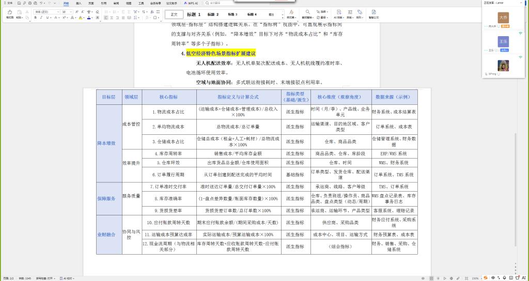
Task: Click the Format Painter icon
Action: coord(9,14)
